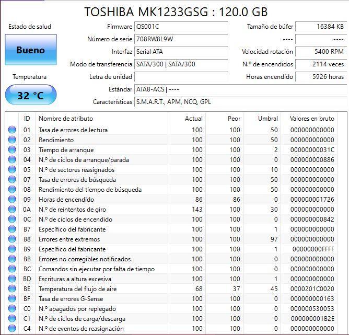The height and width of the screenshot is (335, 349).
Task: Click the power-on hours field 5926 horas
Action: pos(321,77)
